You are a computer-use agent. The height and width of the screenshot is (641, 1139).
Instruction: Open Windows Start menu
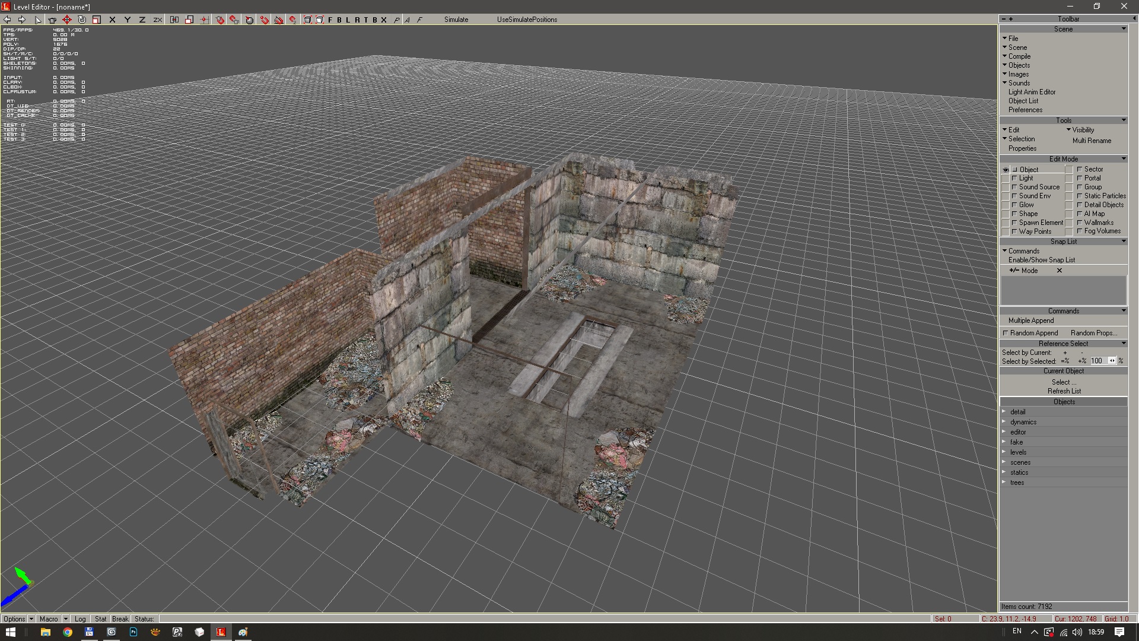pyautogui.click(x=11, y=632)
